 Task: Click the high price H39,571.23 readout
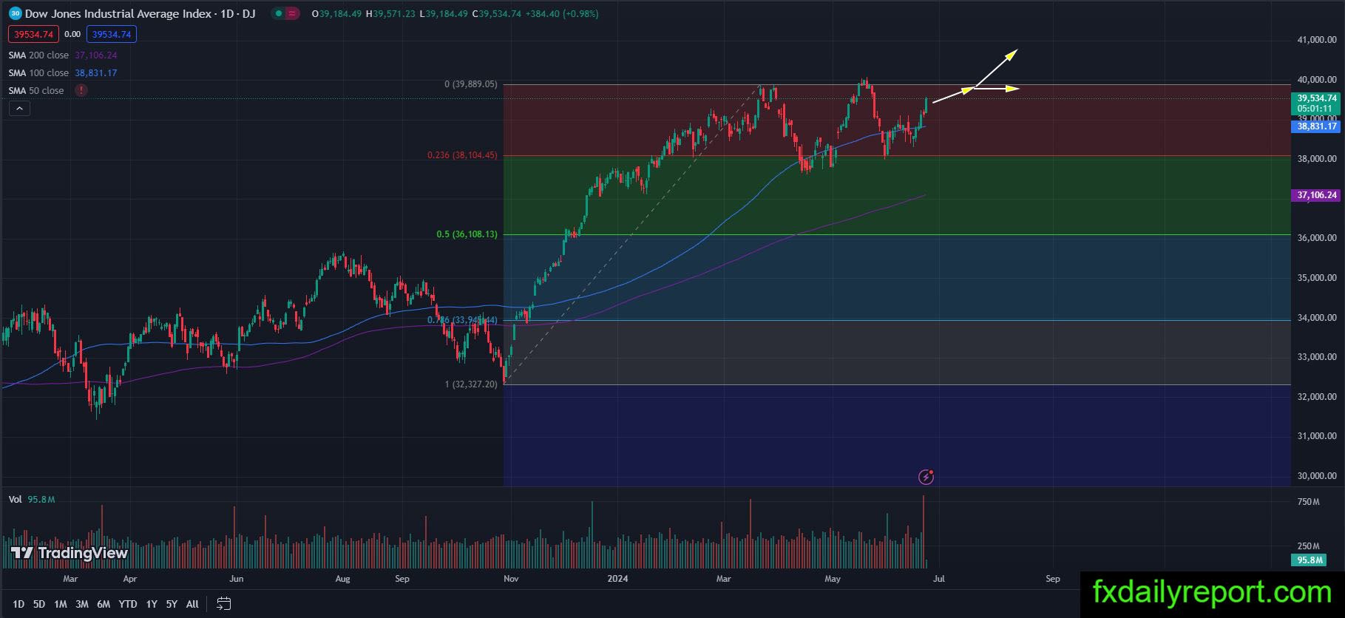pyautogui.click(x=390, y=13)
